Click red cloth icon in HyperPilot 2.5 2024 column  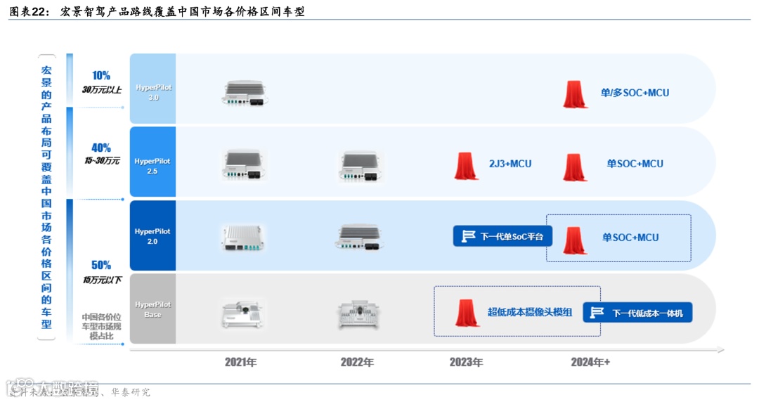[x=575, y=167]
